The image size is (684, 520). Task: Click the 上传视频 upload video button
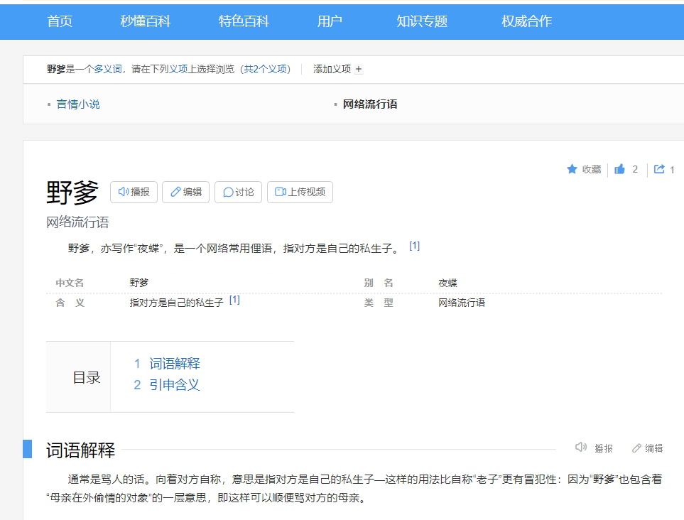point(300,192)
